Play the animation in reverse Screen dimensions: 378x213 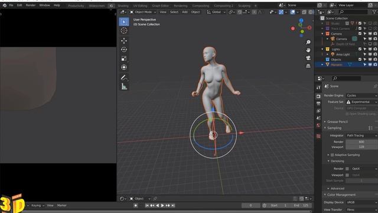158,205
